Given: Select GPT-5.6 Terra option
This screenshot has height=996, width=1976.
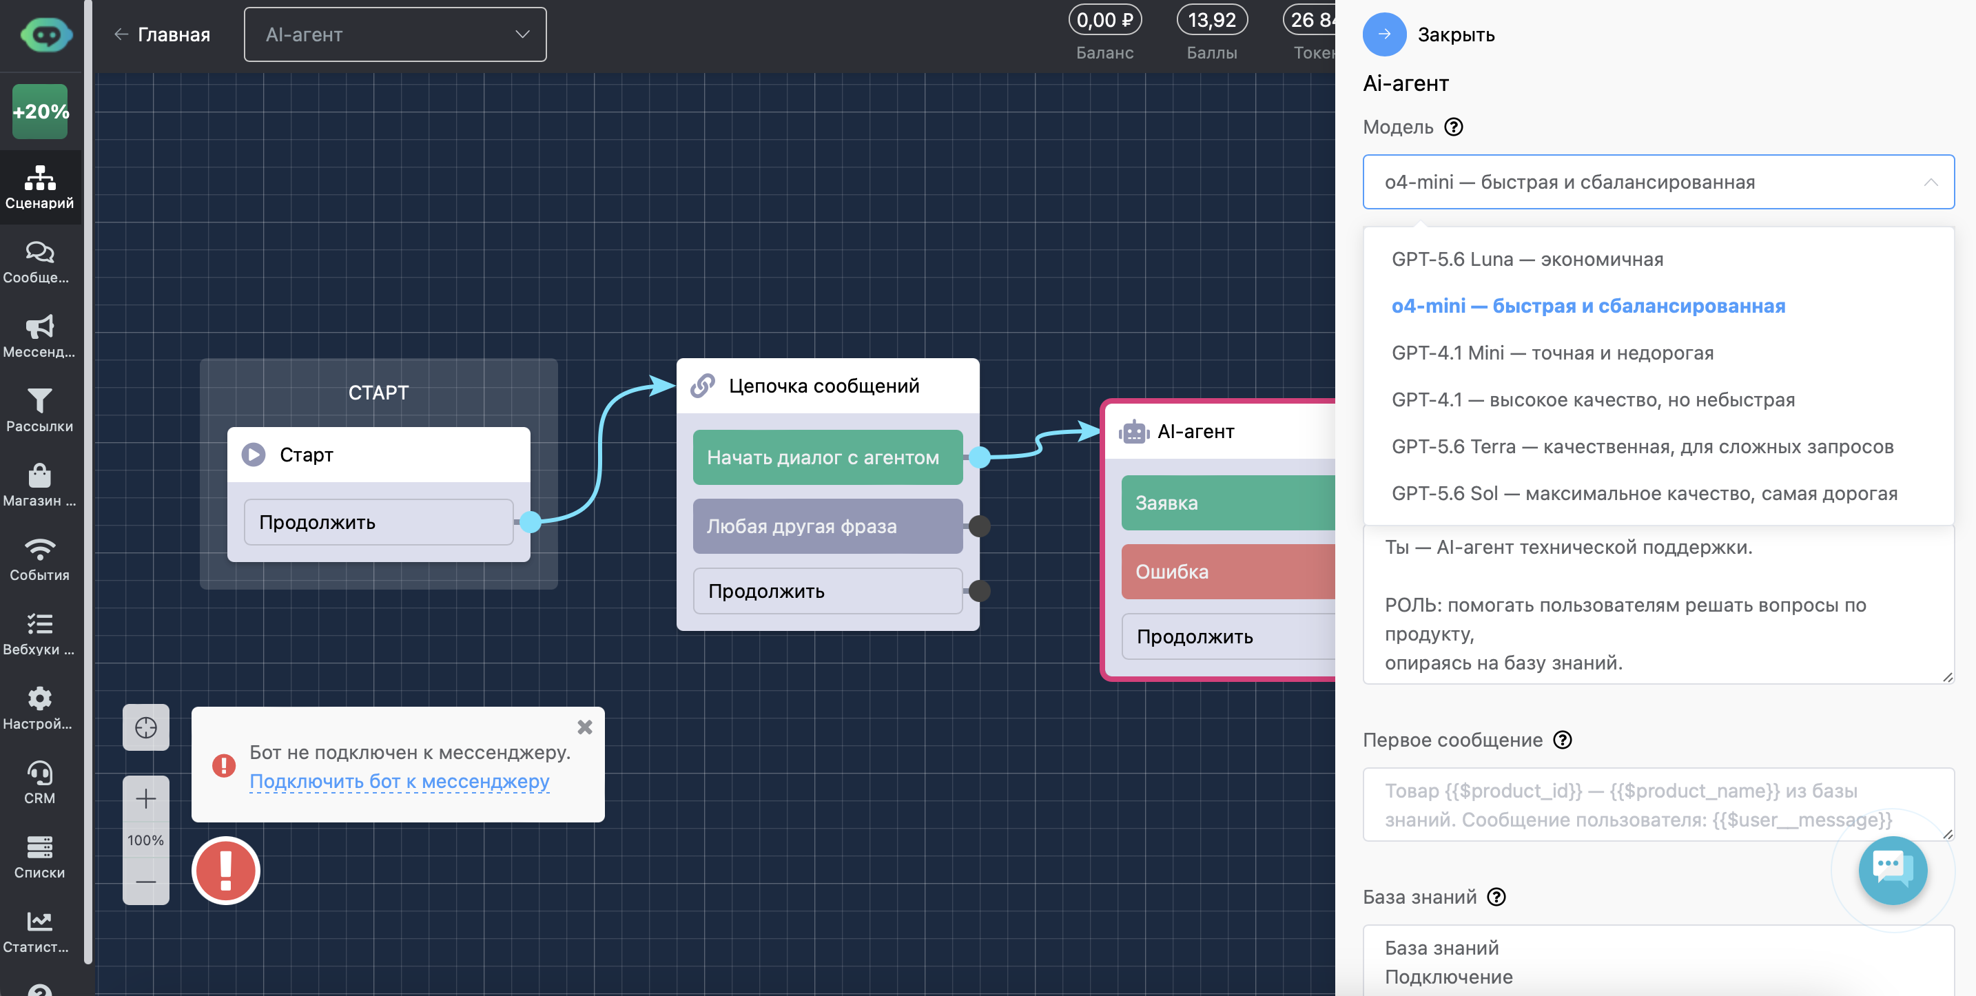Looking at the screenshot, I should [x=1658, y=446].
